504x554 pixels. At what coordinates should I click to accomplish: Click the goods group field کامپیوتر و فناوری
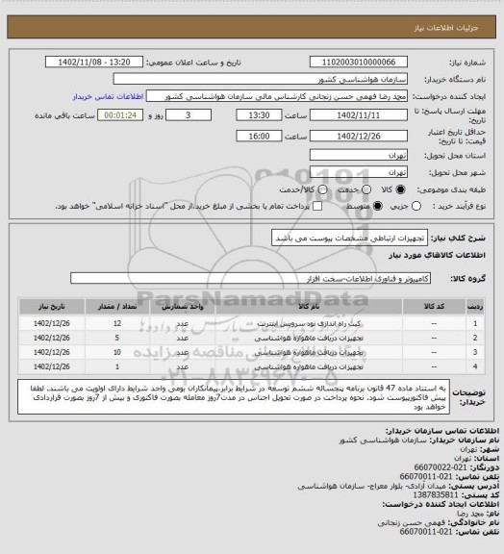[x=250, y=278]
